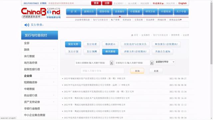Switch to the 发行文件 tab
213x120 pixels.
pyautogui.click(x=73, y=44)
